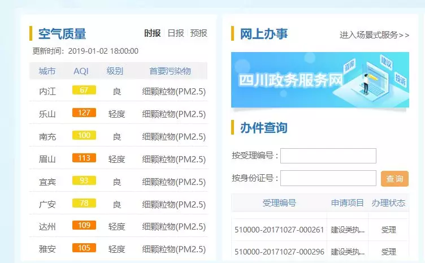Select the 广安 city name
Screen dimensions: 425x263
tap(47, 204)
